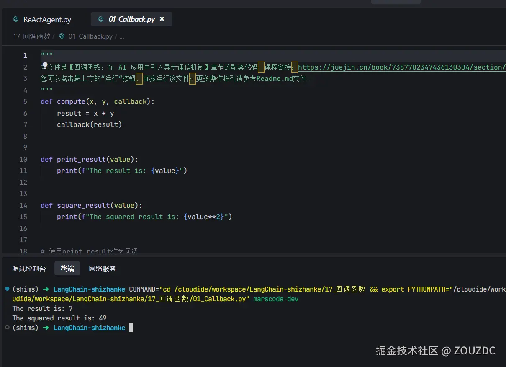Expand the breadcrumb ellipsis
The image size is (506, 367).
point(121,36)
